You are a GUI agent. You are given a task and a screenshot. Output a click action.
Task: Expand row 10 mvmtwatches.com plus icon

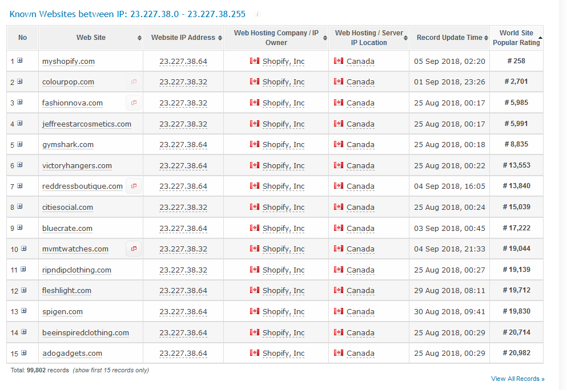[24, 249]
